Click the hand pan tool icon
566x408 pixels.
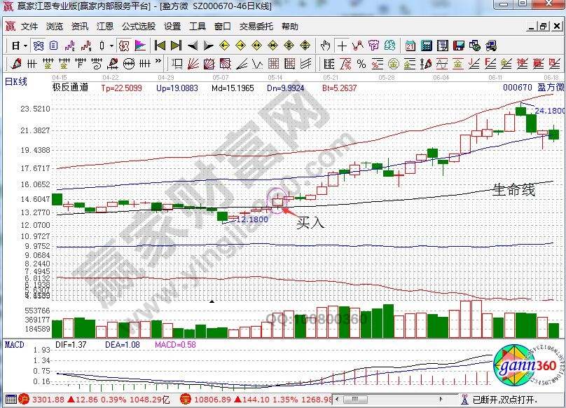[x=325, y=46]
